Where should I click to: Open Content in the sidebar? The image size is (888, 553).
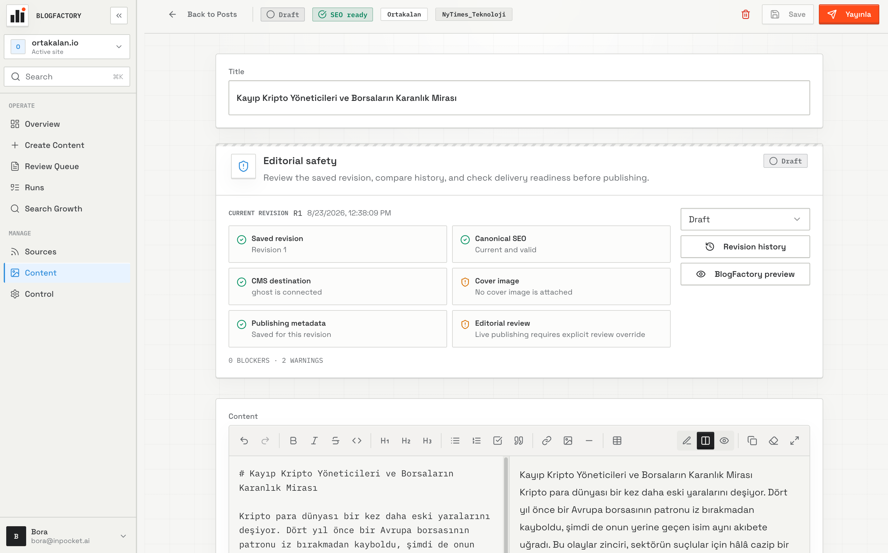click(x=67, y=273)
